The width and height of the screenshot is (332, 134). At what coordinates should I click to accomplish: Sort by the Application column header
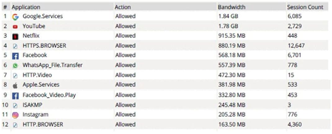(x=26, y=7)
